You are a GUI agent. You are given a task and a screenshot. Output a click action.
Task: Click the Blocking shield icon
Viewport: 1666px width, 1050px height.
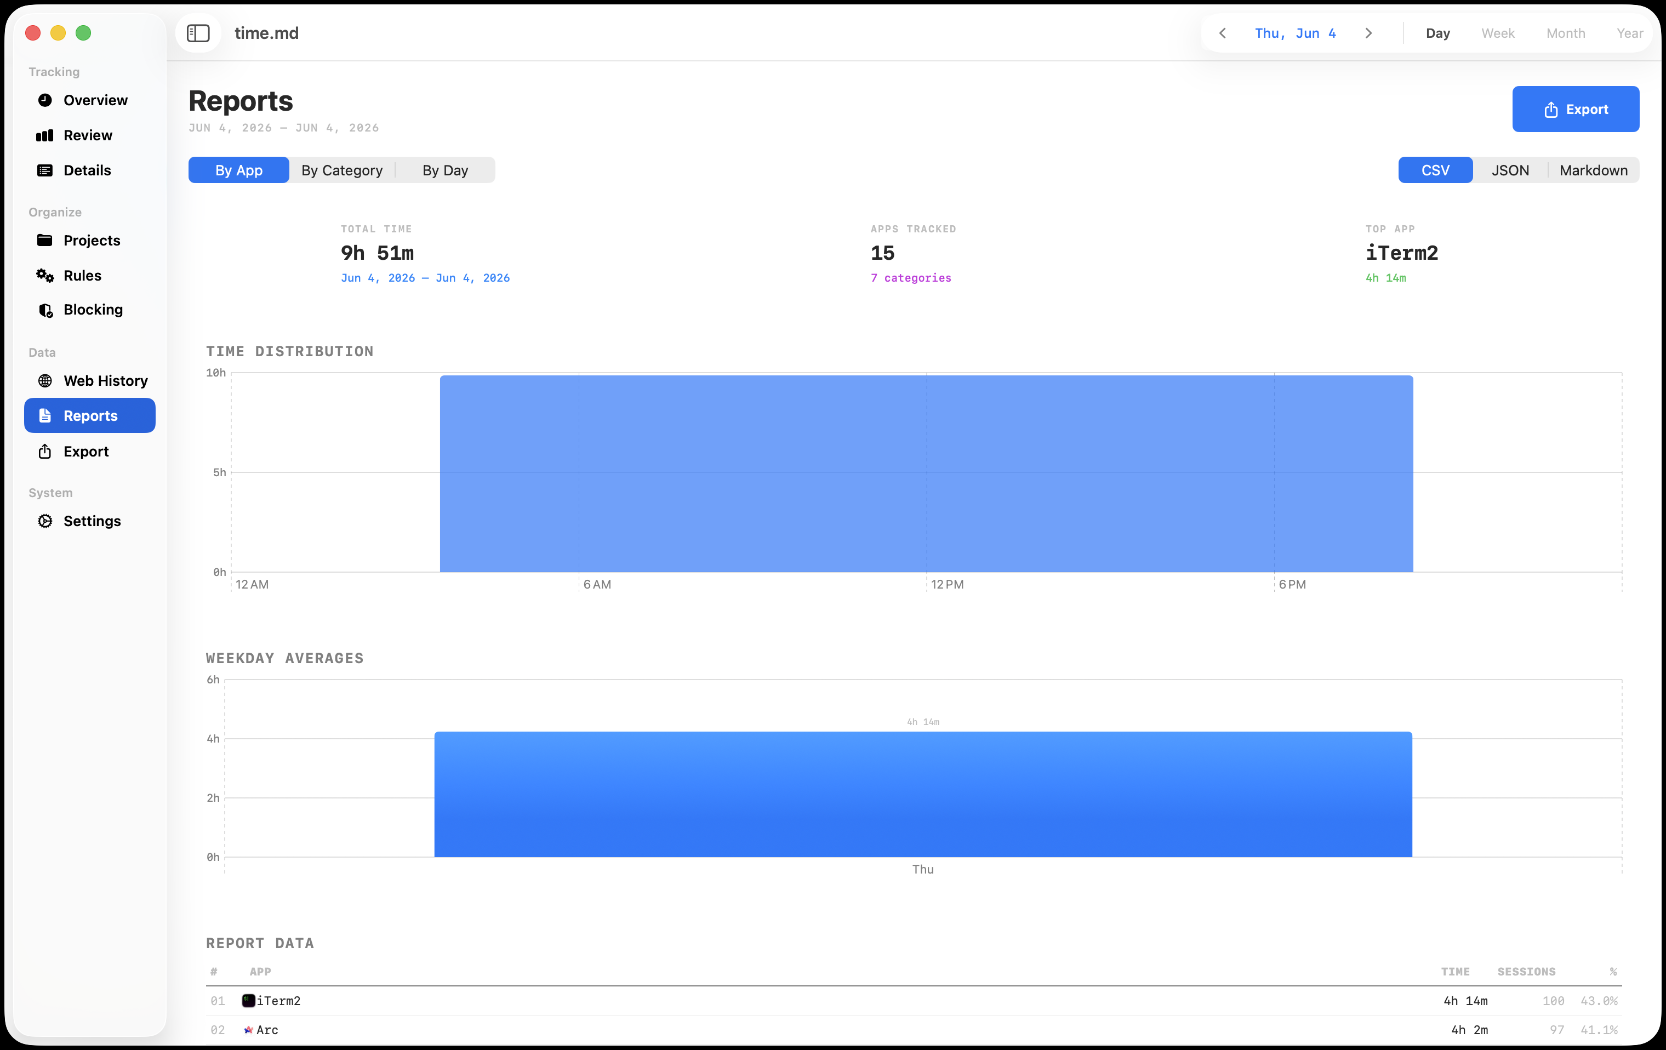click(45, 310)
